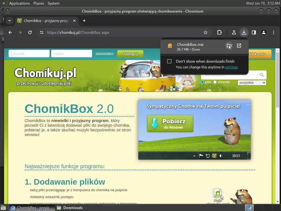Toggle the downloads toolbar icon
281x211 pixels.
(244, 32)
